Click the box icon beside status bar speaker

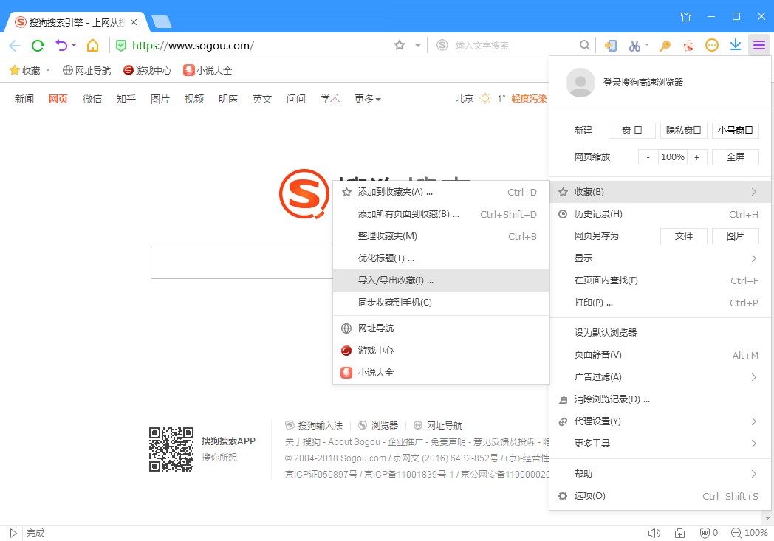(x=679, y=533)
